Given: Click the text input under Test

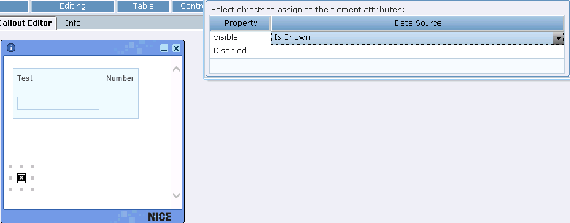Looking at the screenshot, I should pos(58,103).
